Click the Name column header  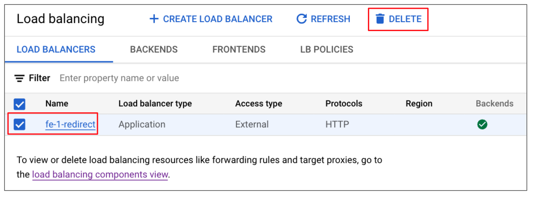(x=57, y=104)
